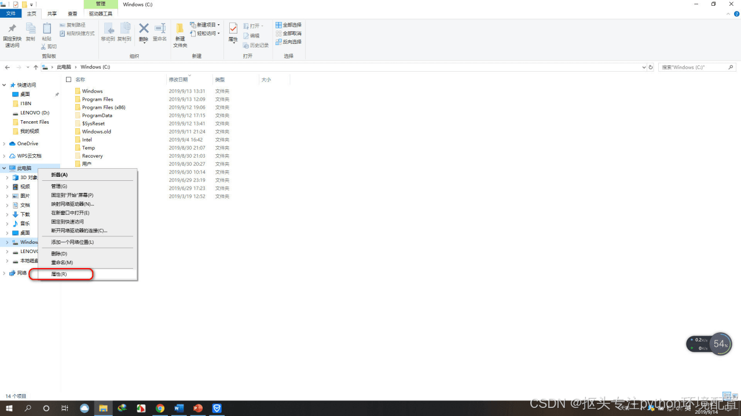This screenshot has width=741, height=416.
Task: Choose 添加一个网络位置(L) in context menu
Action: 87,242
